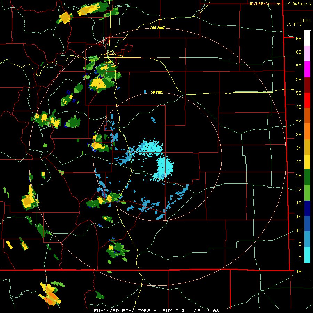Click the '14' legend tick label
313x313 pixels.
(299, 217)
